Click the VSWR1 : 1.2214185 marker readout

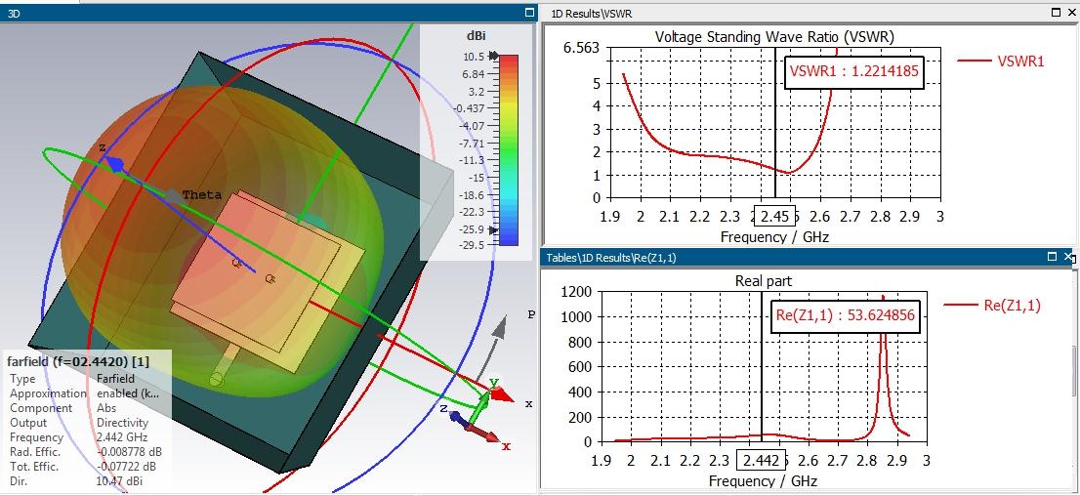[x=854, y=70]
